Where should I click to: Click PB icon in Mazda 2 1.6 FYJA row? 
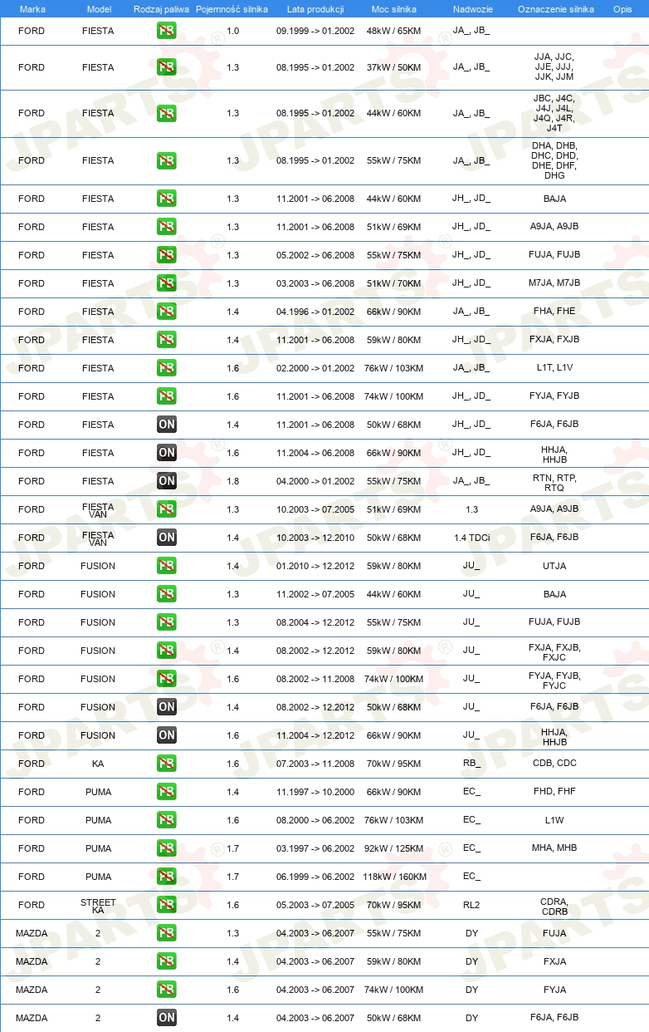[x=167, y=990]
